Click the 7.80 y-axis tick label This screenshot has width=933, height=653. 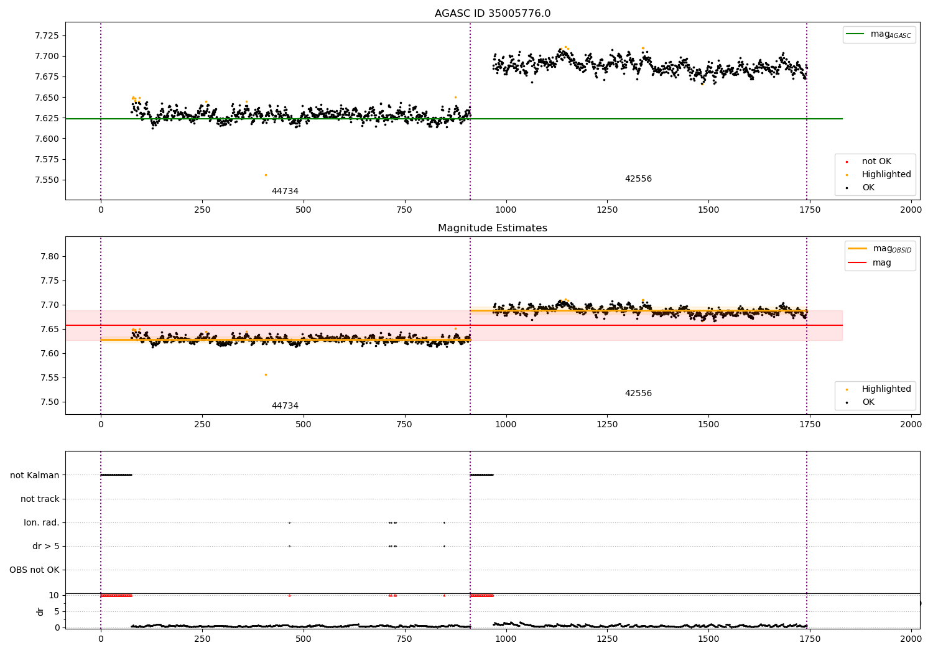[x=49, y=257]
